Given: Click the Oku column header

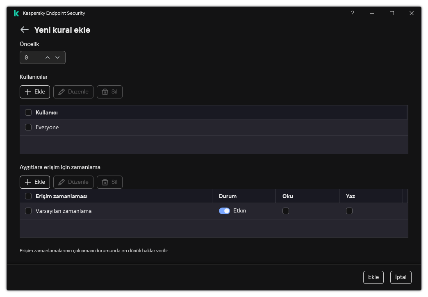Looking at the screenshot, I should click(307, 196).
